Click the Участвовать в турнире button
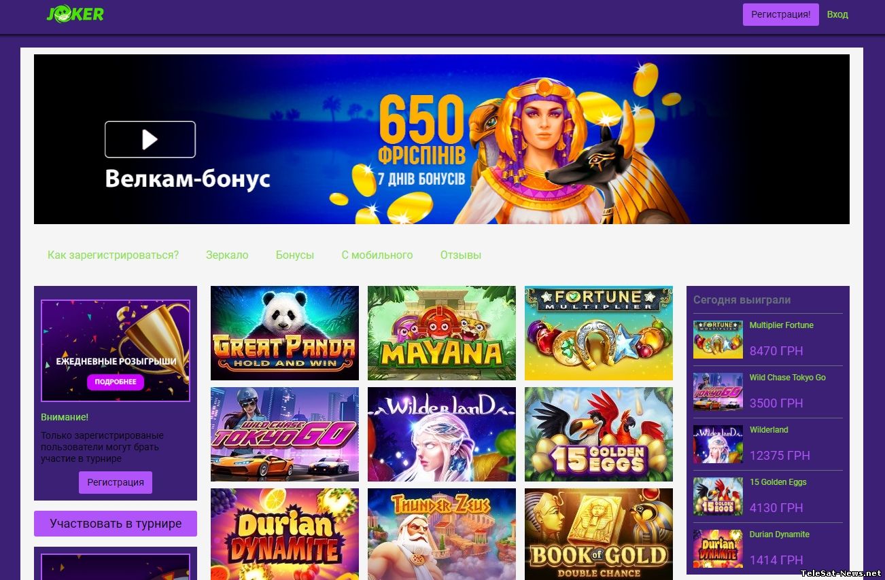Viewport: 885px width, 580px height. 116,524
